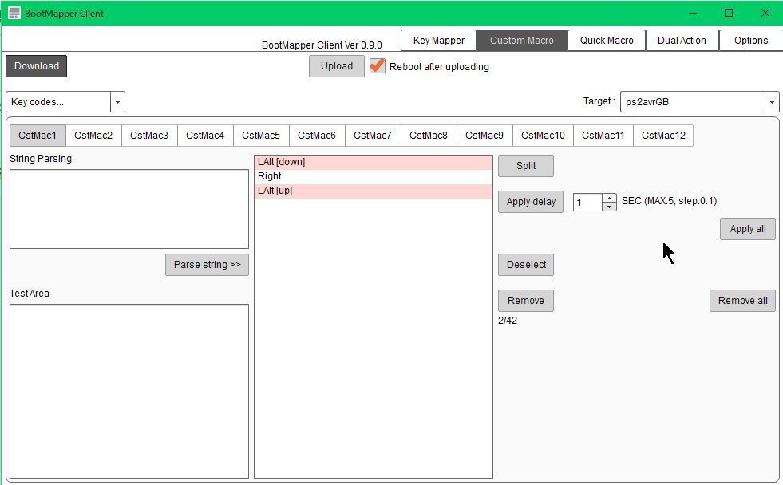783x485 pixels.
Task: Toggle Reboot after uploading checkbox
Action: click(378, 66)
